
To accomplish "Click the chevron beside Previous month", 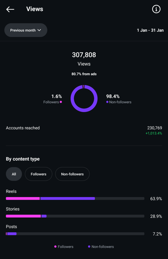I will coord(39,30).
